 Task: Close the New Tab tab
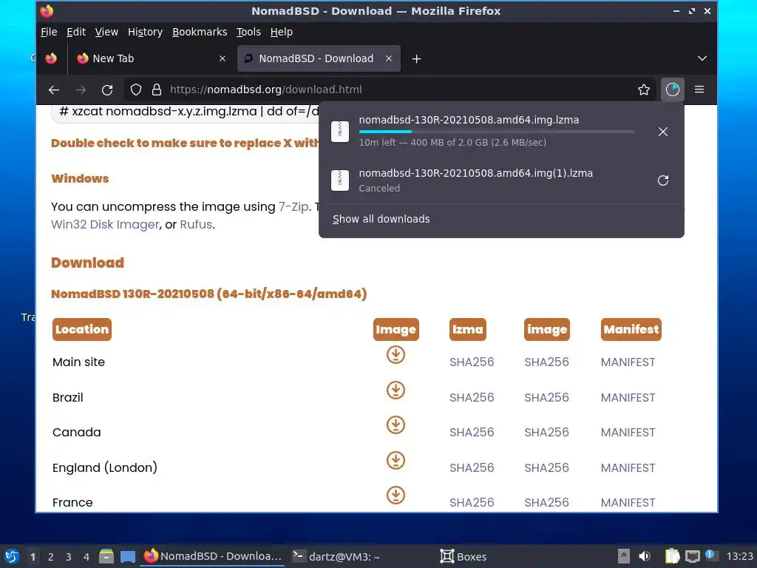223,58
